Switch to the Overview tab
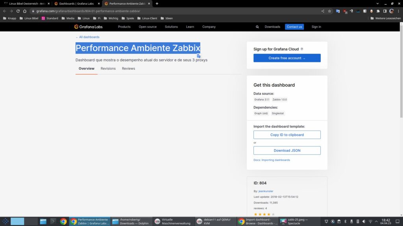Screen dimensions: 403x226 tap(86, 68)
